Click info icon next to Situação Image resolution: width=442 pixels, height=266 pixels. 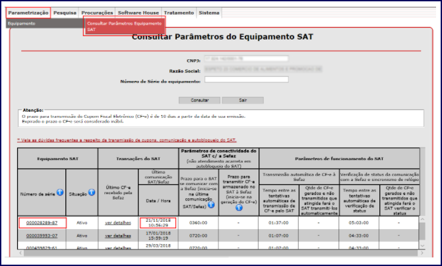click(x=92, y=192)
